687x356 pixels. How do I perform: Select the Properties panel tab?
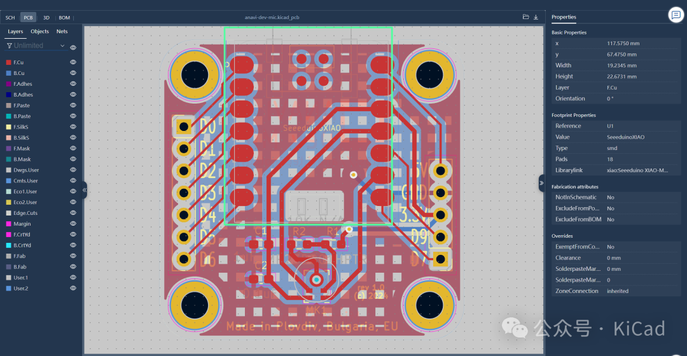(x=564, y=17)
